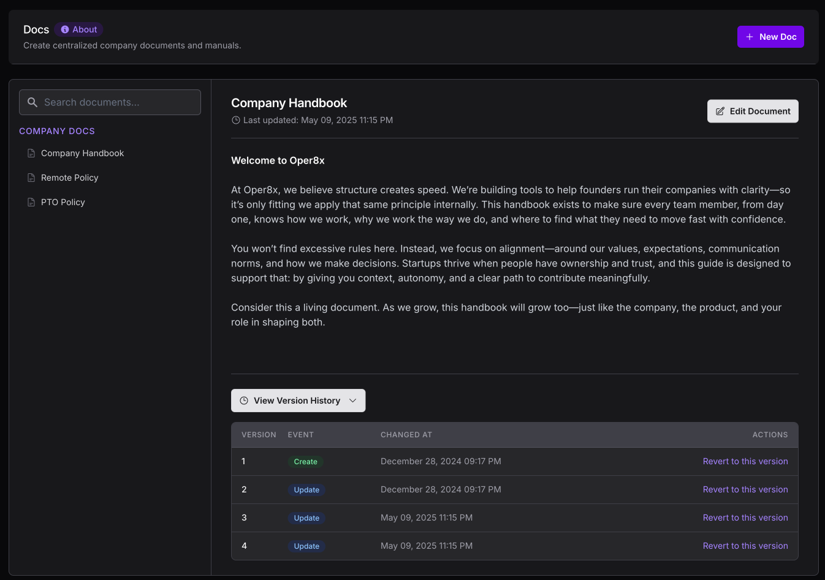Click the EVENT column header
Viewport: 825px width, 580px height.
(300, 435)
